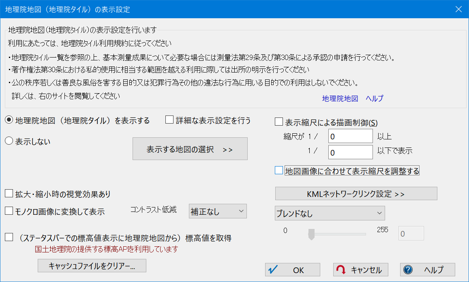Enable 拡大・縮小時の視覚効果あり checkbox

click(x=9, y=194)
